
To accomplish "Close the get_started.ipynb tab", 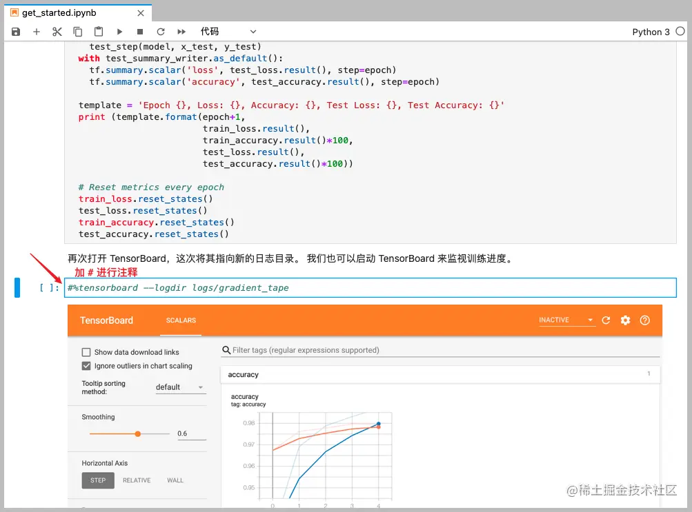I will click(x=141, y=13).
